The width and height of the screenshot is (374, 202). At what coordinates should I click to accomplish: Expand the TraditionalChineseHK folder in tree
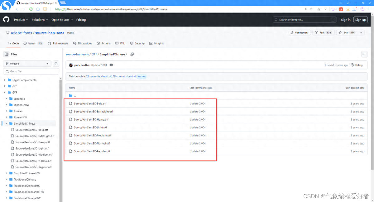click(x=7, y=186)
